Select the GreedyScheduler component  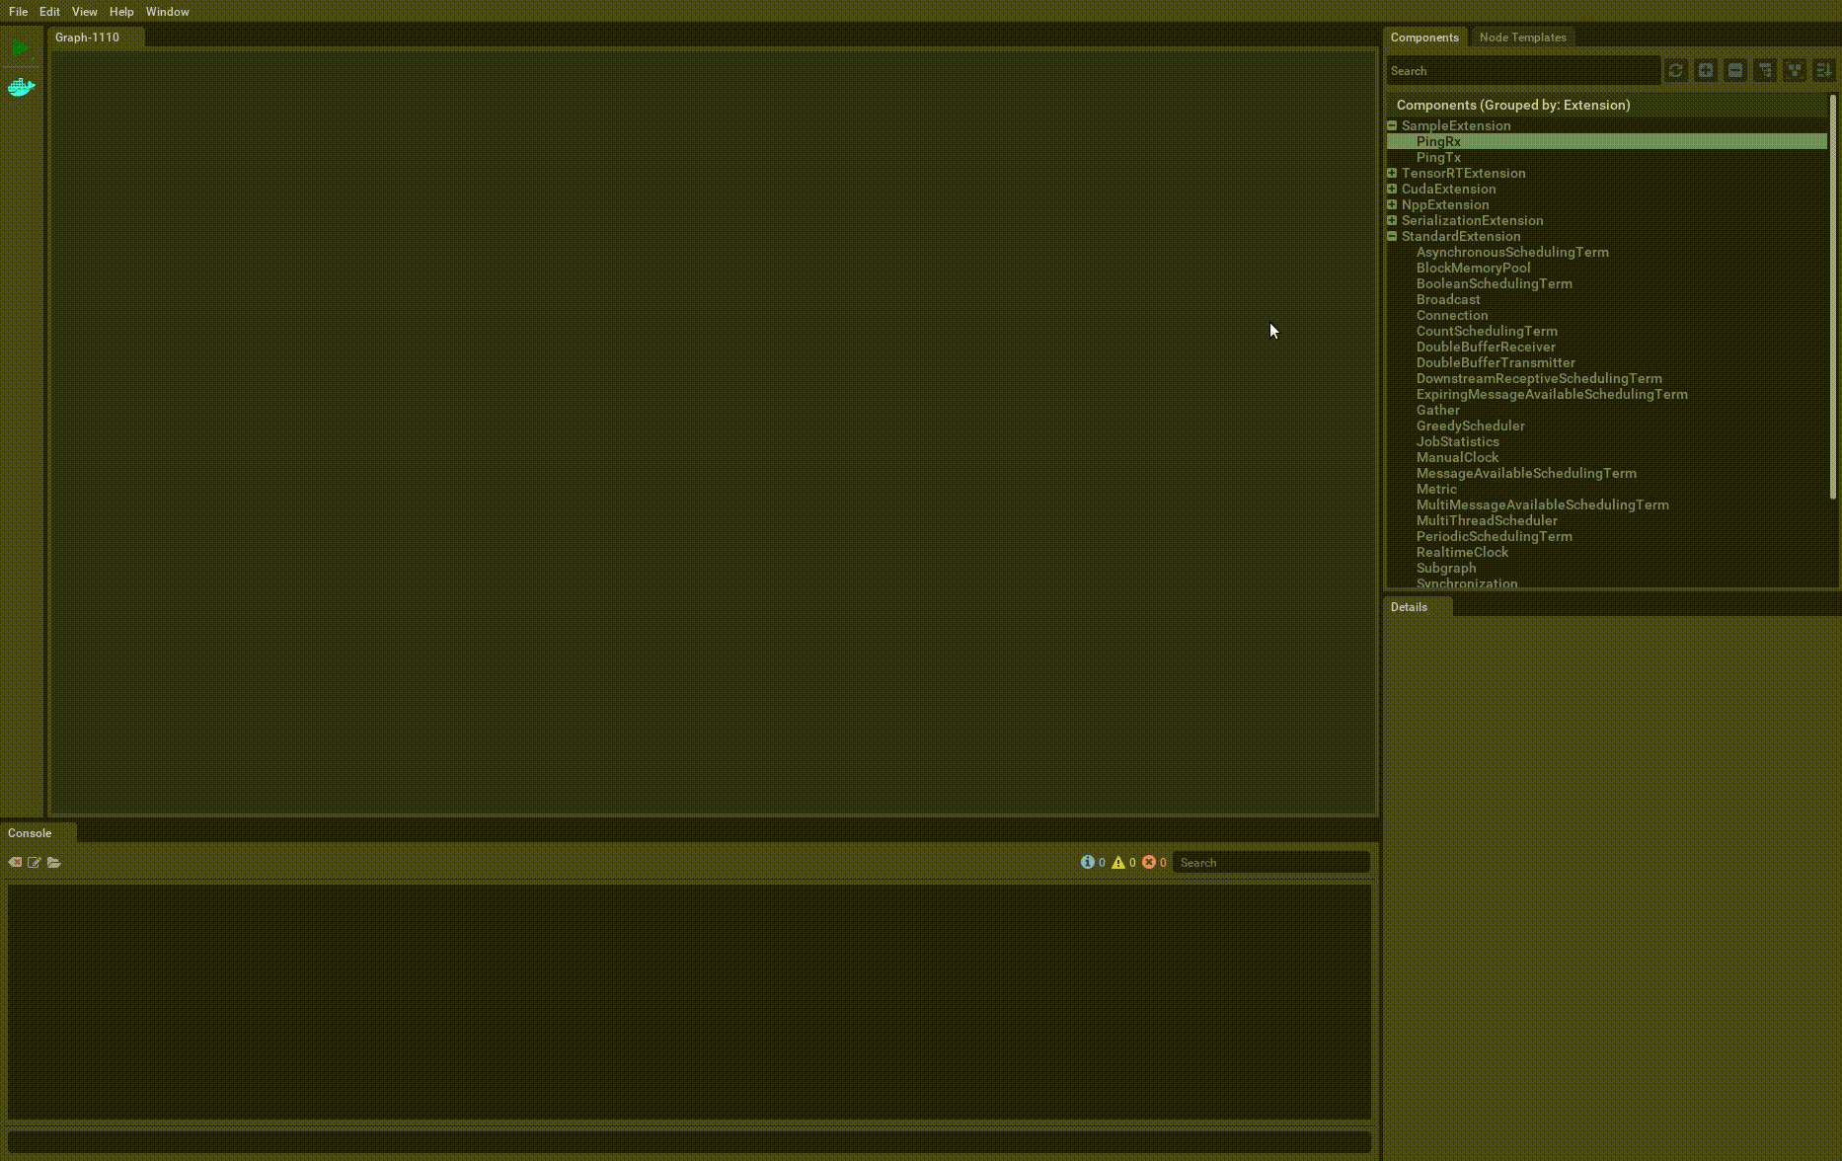(1470, 426)
